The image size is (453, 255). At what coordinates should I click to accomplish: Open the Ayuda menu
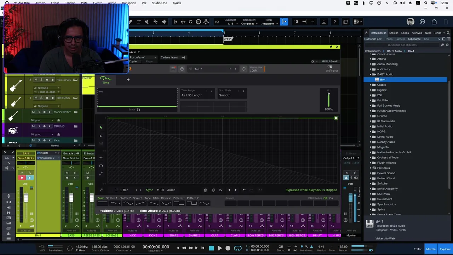177,3
